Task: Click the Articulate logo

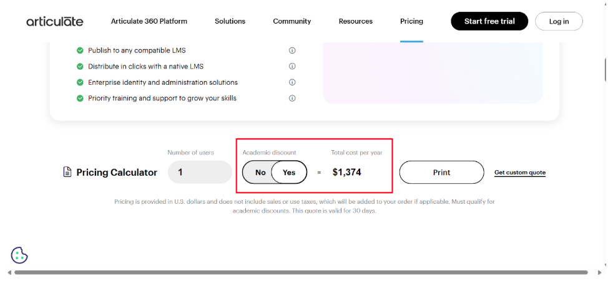Action: click(55, 21)
